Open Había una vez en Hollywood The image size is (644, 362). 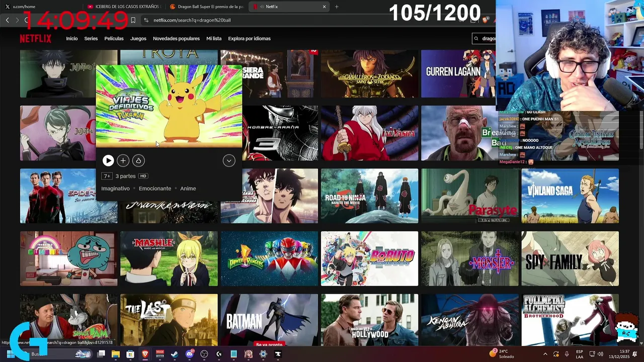369,320
